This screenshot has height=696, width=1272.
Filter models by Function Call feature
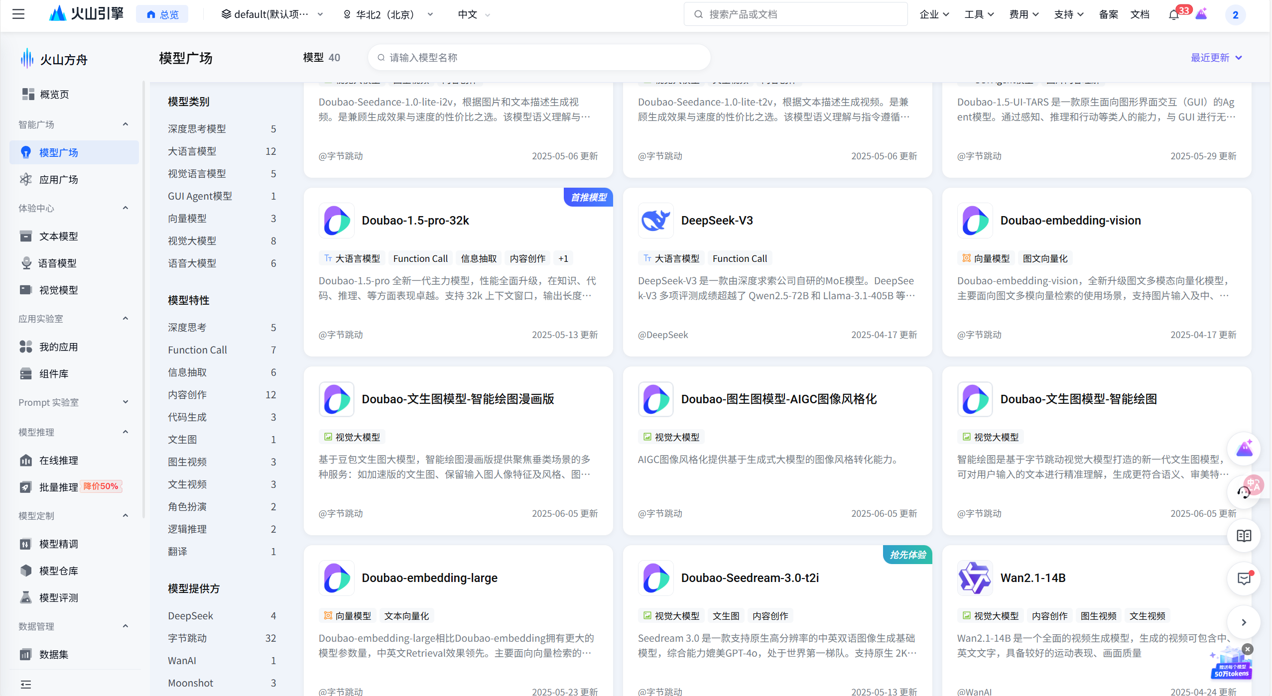point(197,350)
